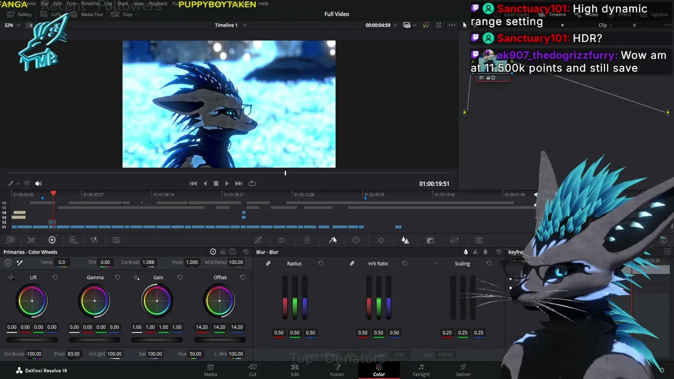Select the Lift black point picker

click(x=11, y=277)
